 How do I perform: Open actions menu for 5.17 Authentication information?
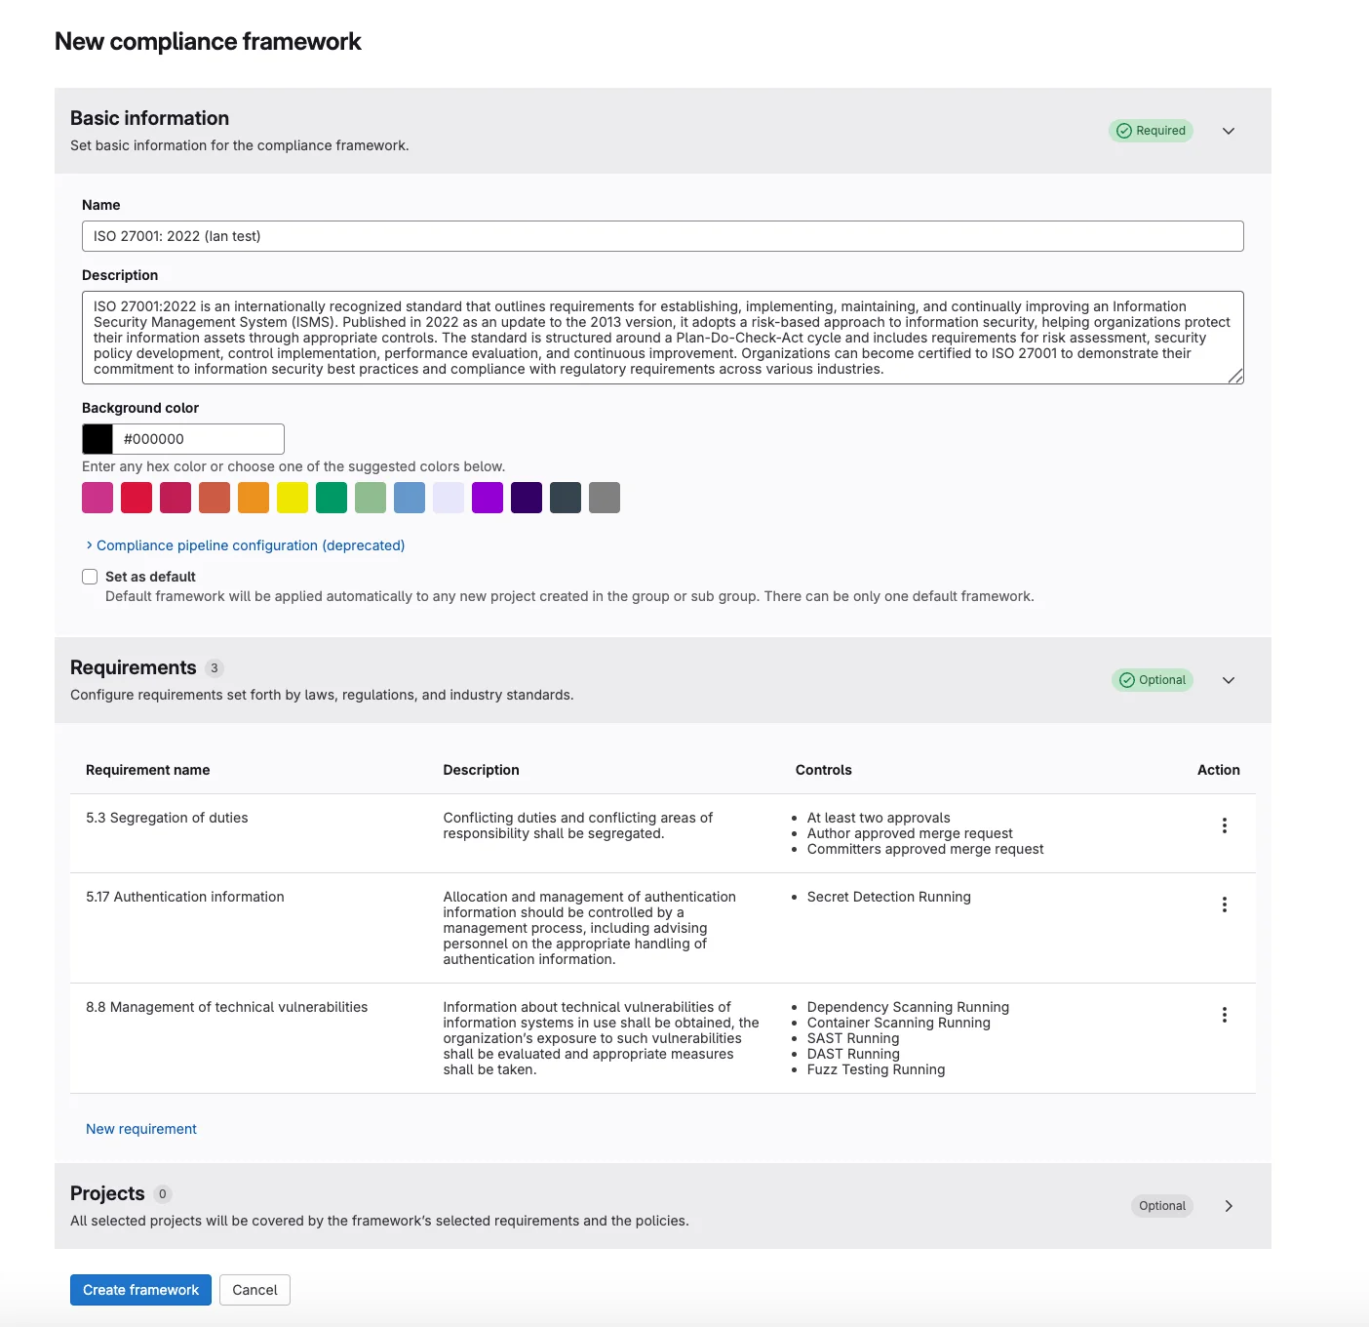(x=1224, y=905)
